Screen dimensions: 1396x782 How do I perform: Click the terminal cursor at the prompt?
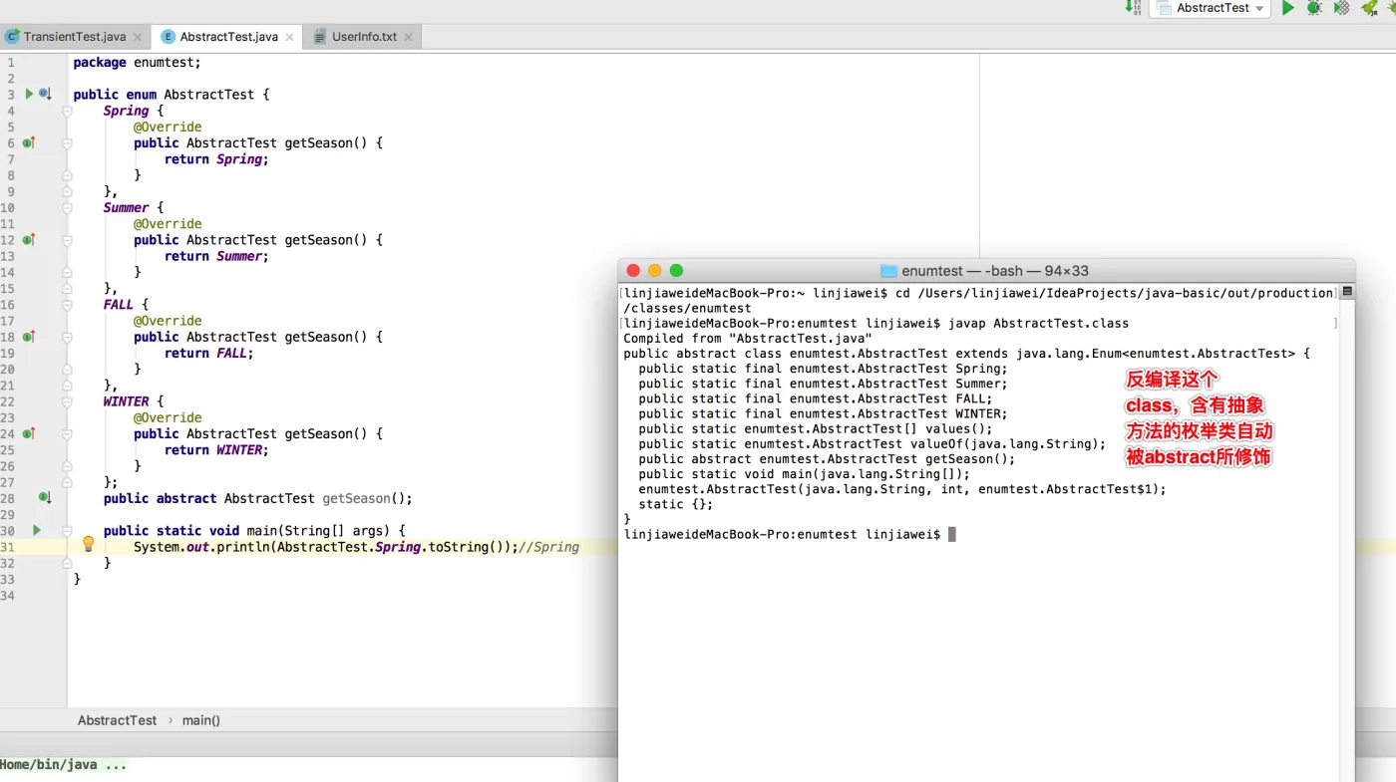coord(952,535)
